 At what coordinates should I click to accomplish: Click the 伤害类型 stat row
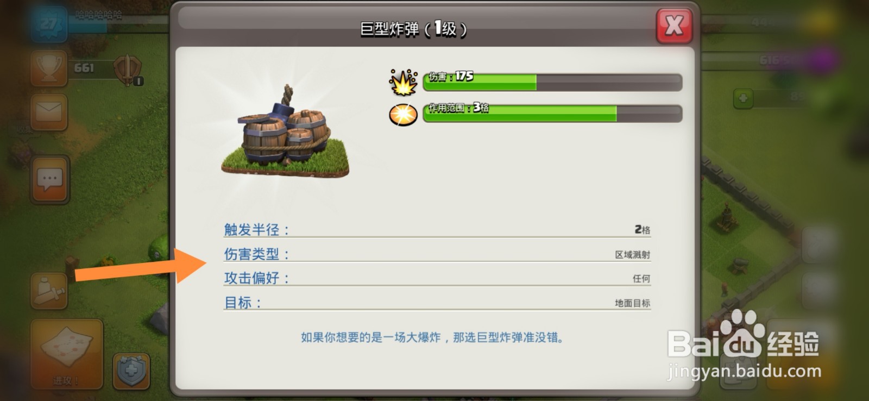point(437,254)
